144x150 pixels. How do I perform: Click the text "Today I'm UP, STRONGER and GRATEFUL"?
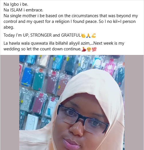click(x=42, y=35)
